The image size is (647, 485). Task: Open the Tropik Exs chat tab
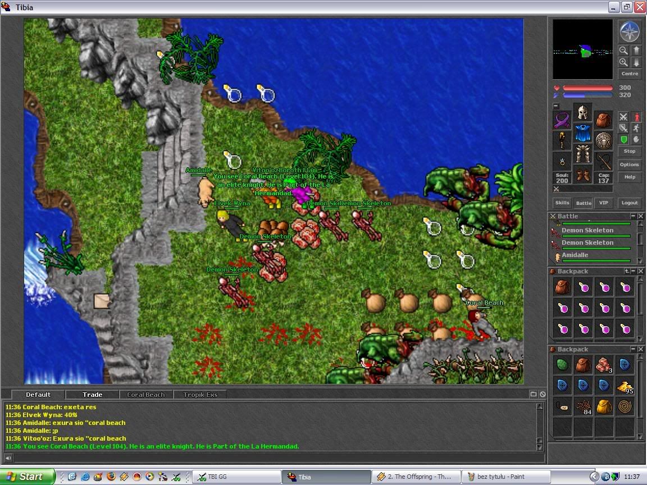tap(200, 394)
